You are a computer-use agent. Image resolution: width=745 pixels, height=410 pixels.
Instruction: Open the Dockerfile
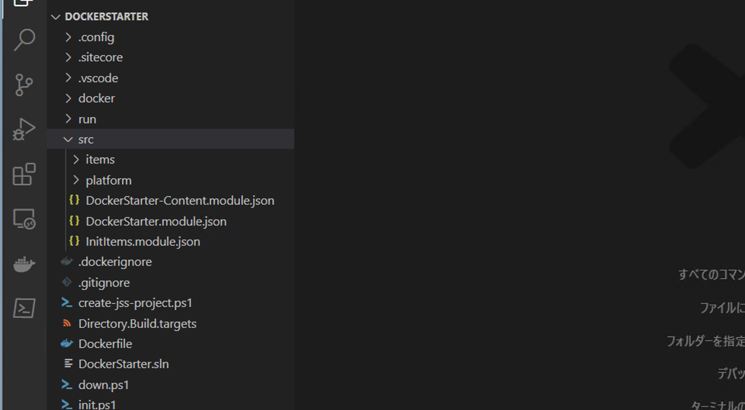pos(105,344)
